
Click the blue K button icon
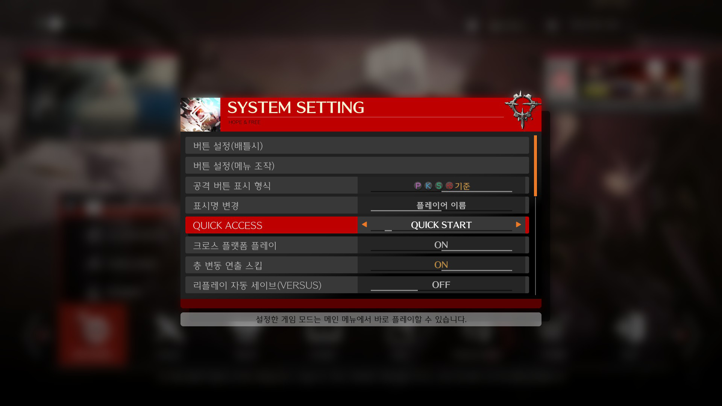pos(428,186)
